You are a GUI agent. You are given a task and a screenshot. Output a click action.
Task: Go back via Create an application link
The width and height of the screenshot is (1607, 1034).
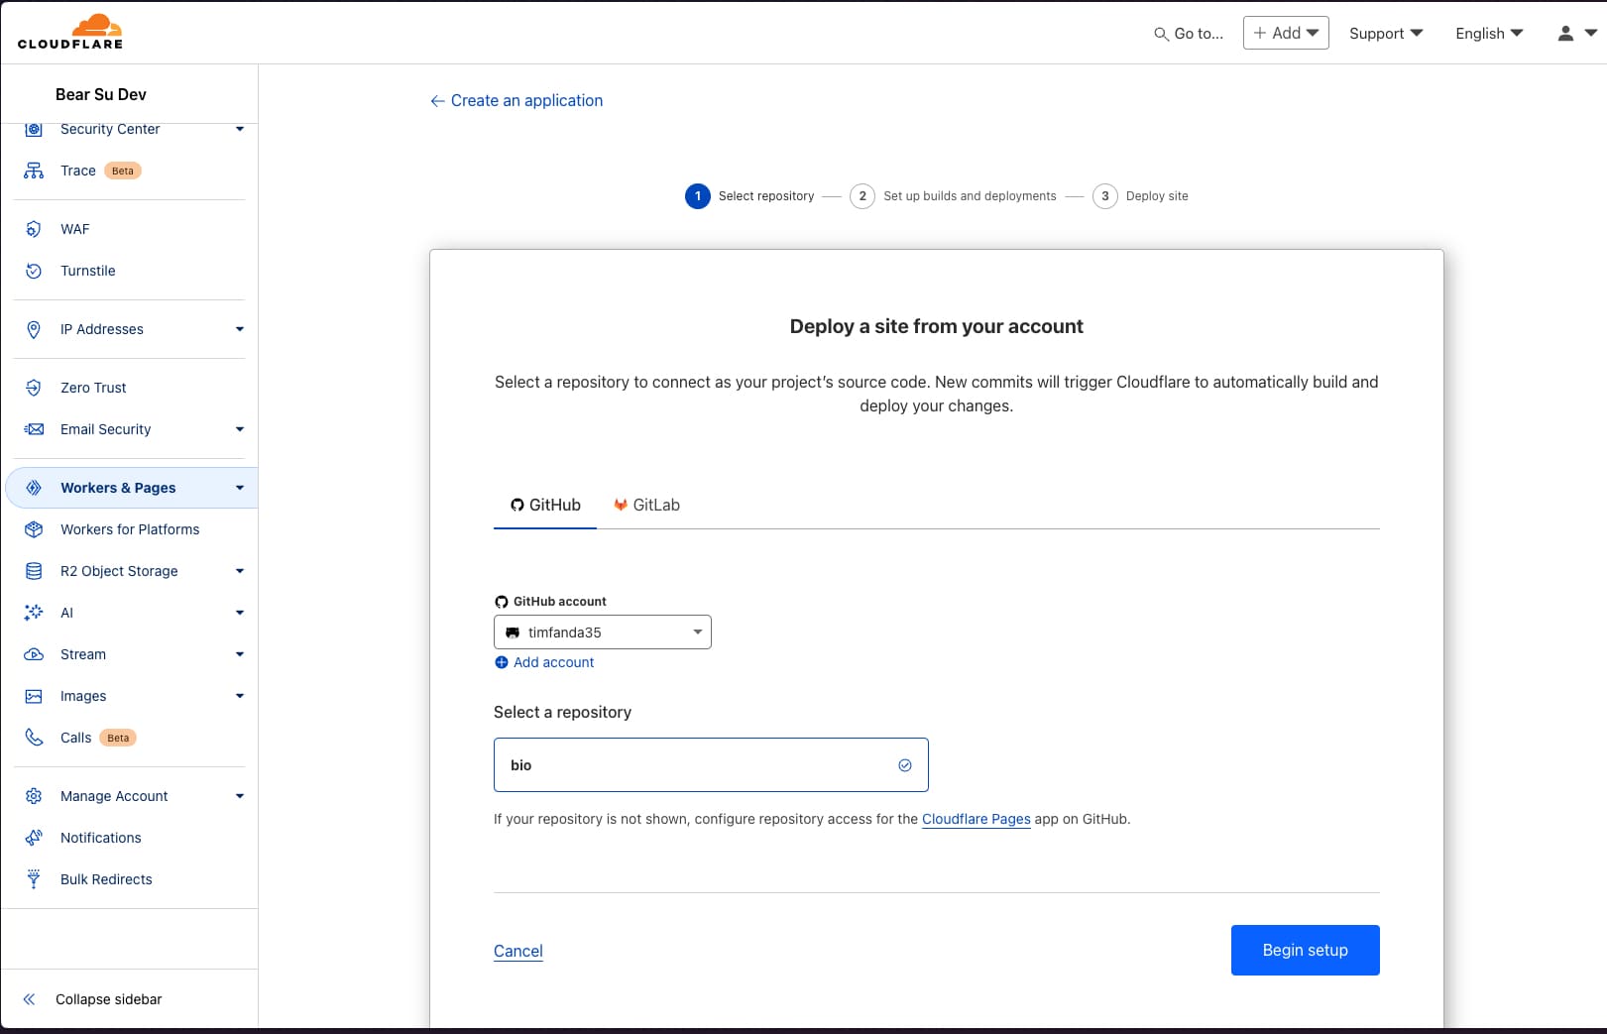coord(526,101)
